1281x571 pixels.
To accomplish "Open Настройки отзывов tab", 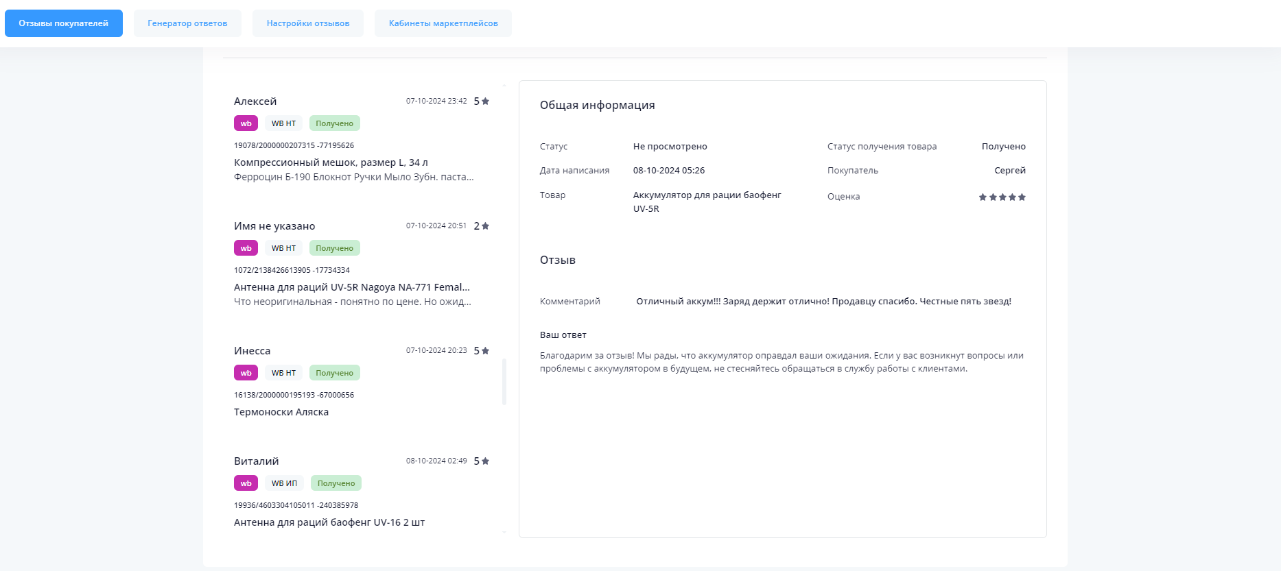I will pos(308,23).
